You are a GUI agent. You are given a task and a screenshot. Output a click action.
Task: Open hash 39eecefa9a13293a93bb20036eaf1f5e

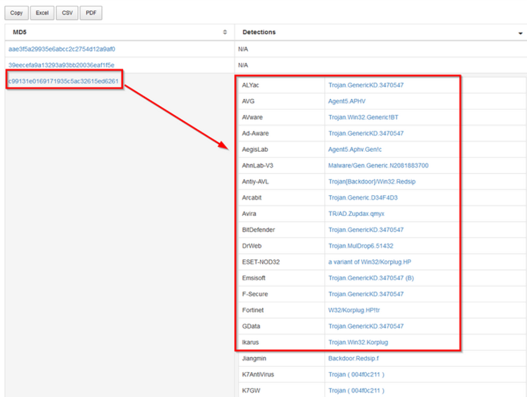point(61,65)
